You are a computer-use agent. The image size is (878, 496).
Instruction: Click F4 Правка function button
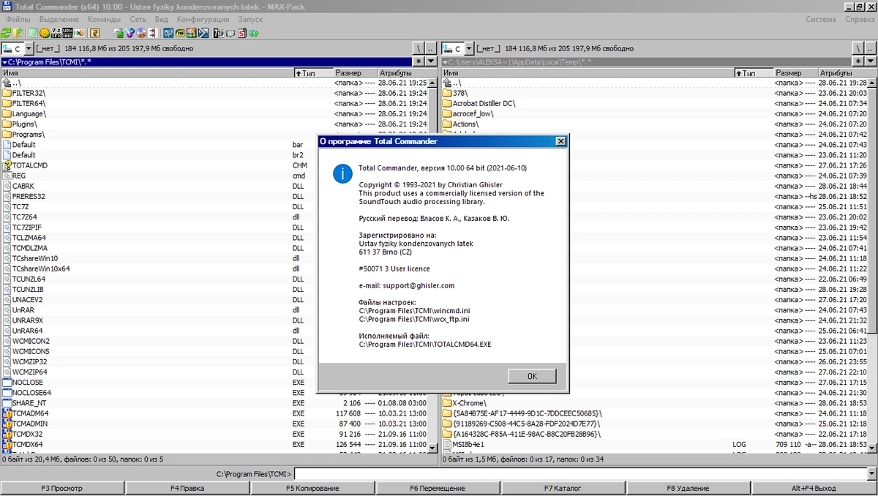[187, 488]
